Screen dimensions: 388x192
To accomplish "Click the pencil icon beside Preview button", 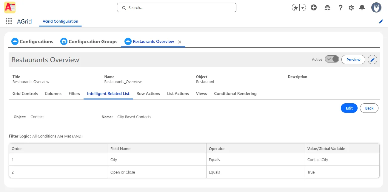I will click(372, 60).
